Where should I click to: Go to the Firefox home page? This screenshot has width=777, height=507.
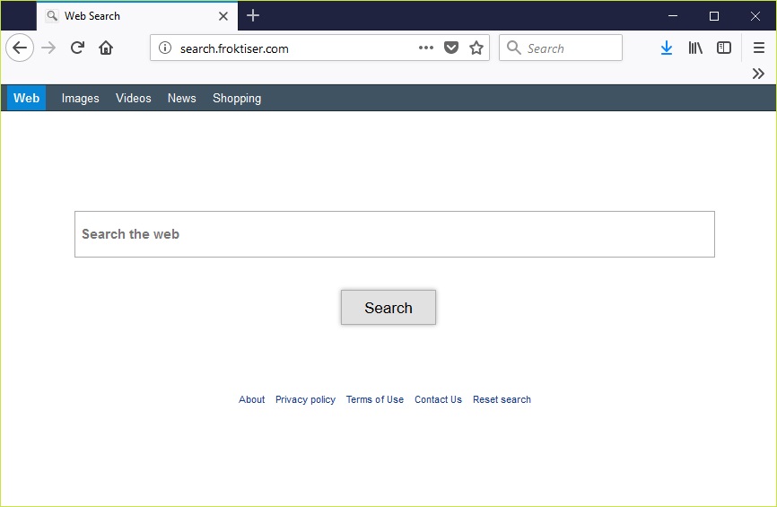pyautogui.click(x=106, y=48)
